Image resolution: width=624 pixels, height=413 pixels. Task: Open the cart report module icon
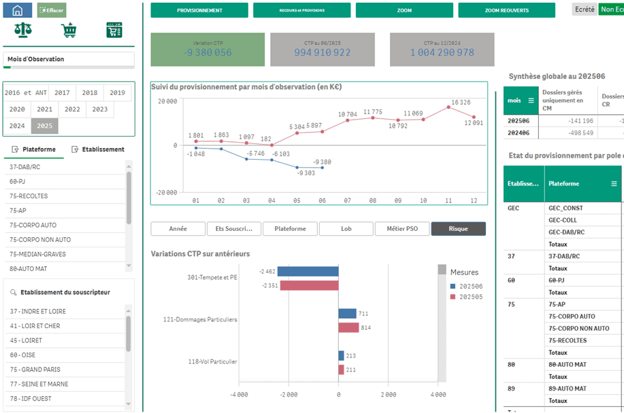(x=114, y=29)
